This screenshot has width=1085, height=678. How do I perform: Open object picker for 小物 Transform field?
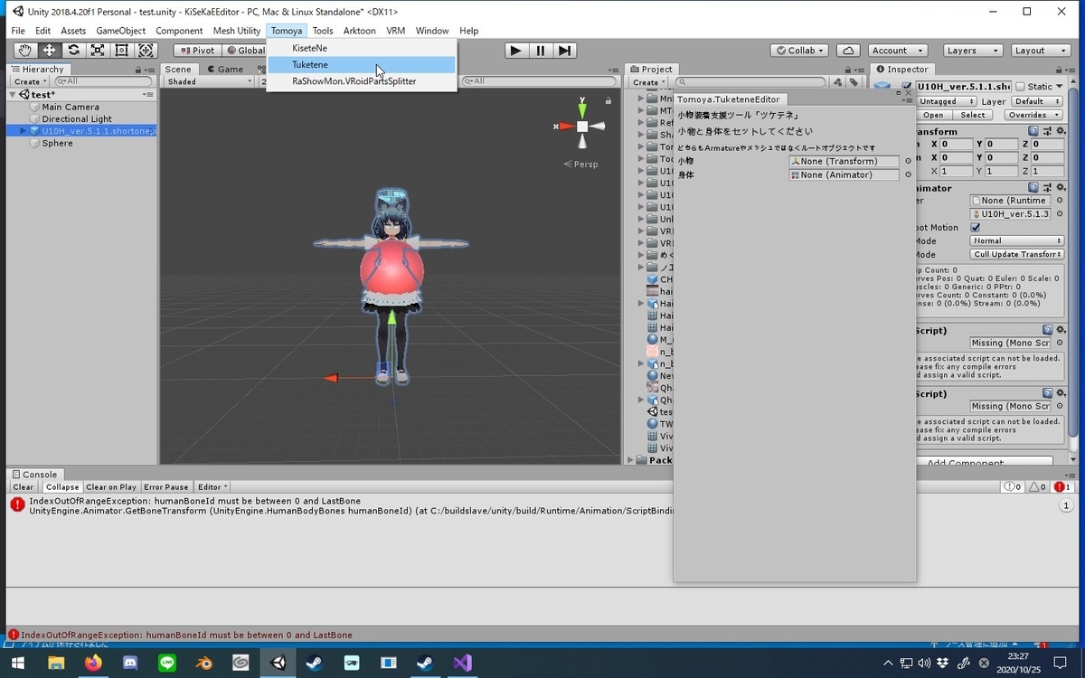[908, 161]
